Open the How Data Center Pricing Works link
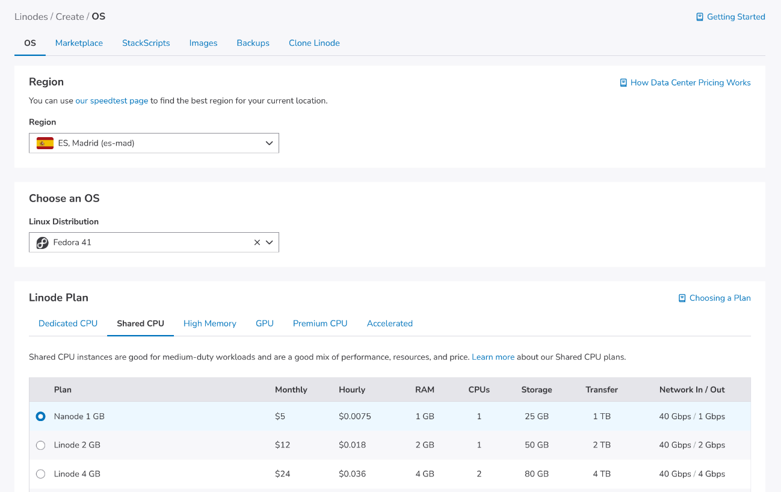Image resolution: width=781 pixels, height=492 pixels. [x=691, y=82]
